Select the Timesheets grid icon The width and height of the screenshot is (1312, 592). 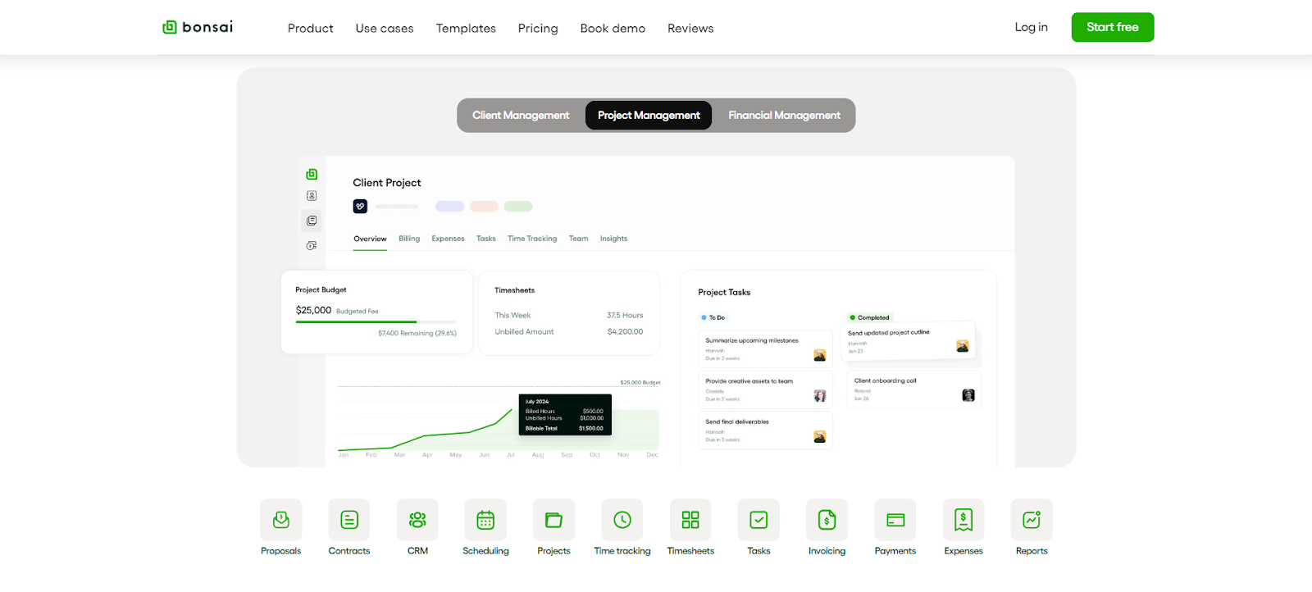tap(690, 520)
